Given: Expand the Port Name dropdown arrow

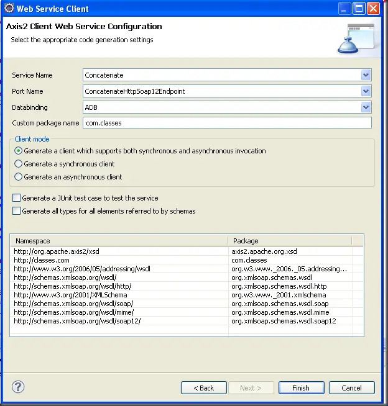Looking at the screenshot, I should tap(366, 91).
